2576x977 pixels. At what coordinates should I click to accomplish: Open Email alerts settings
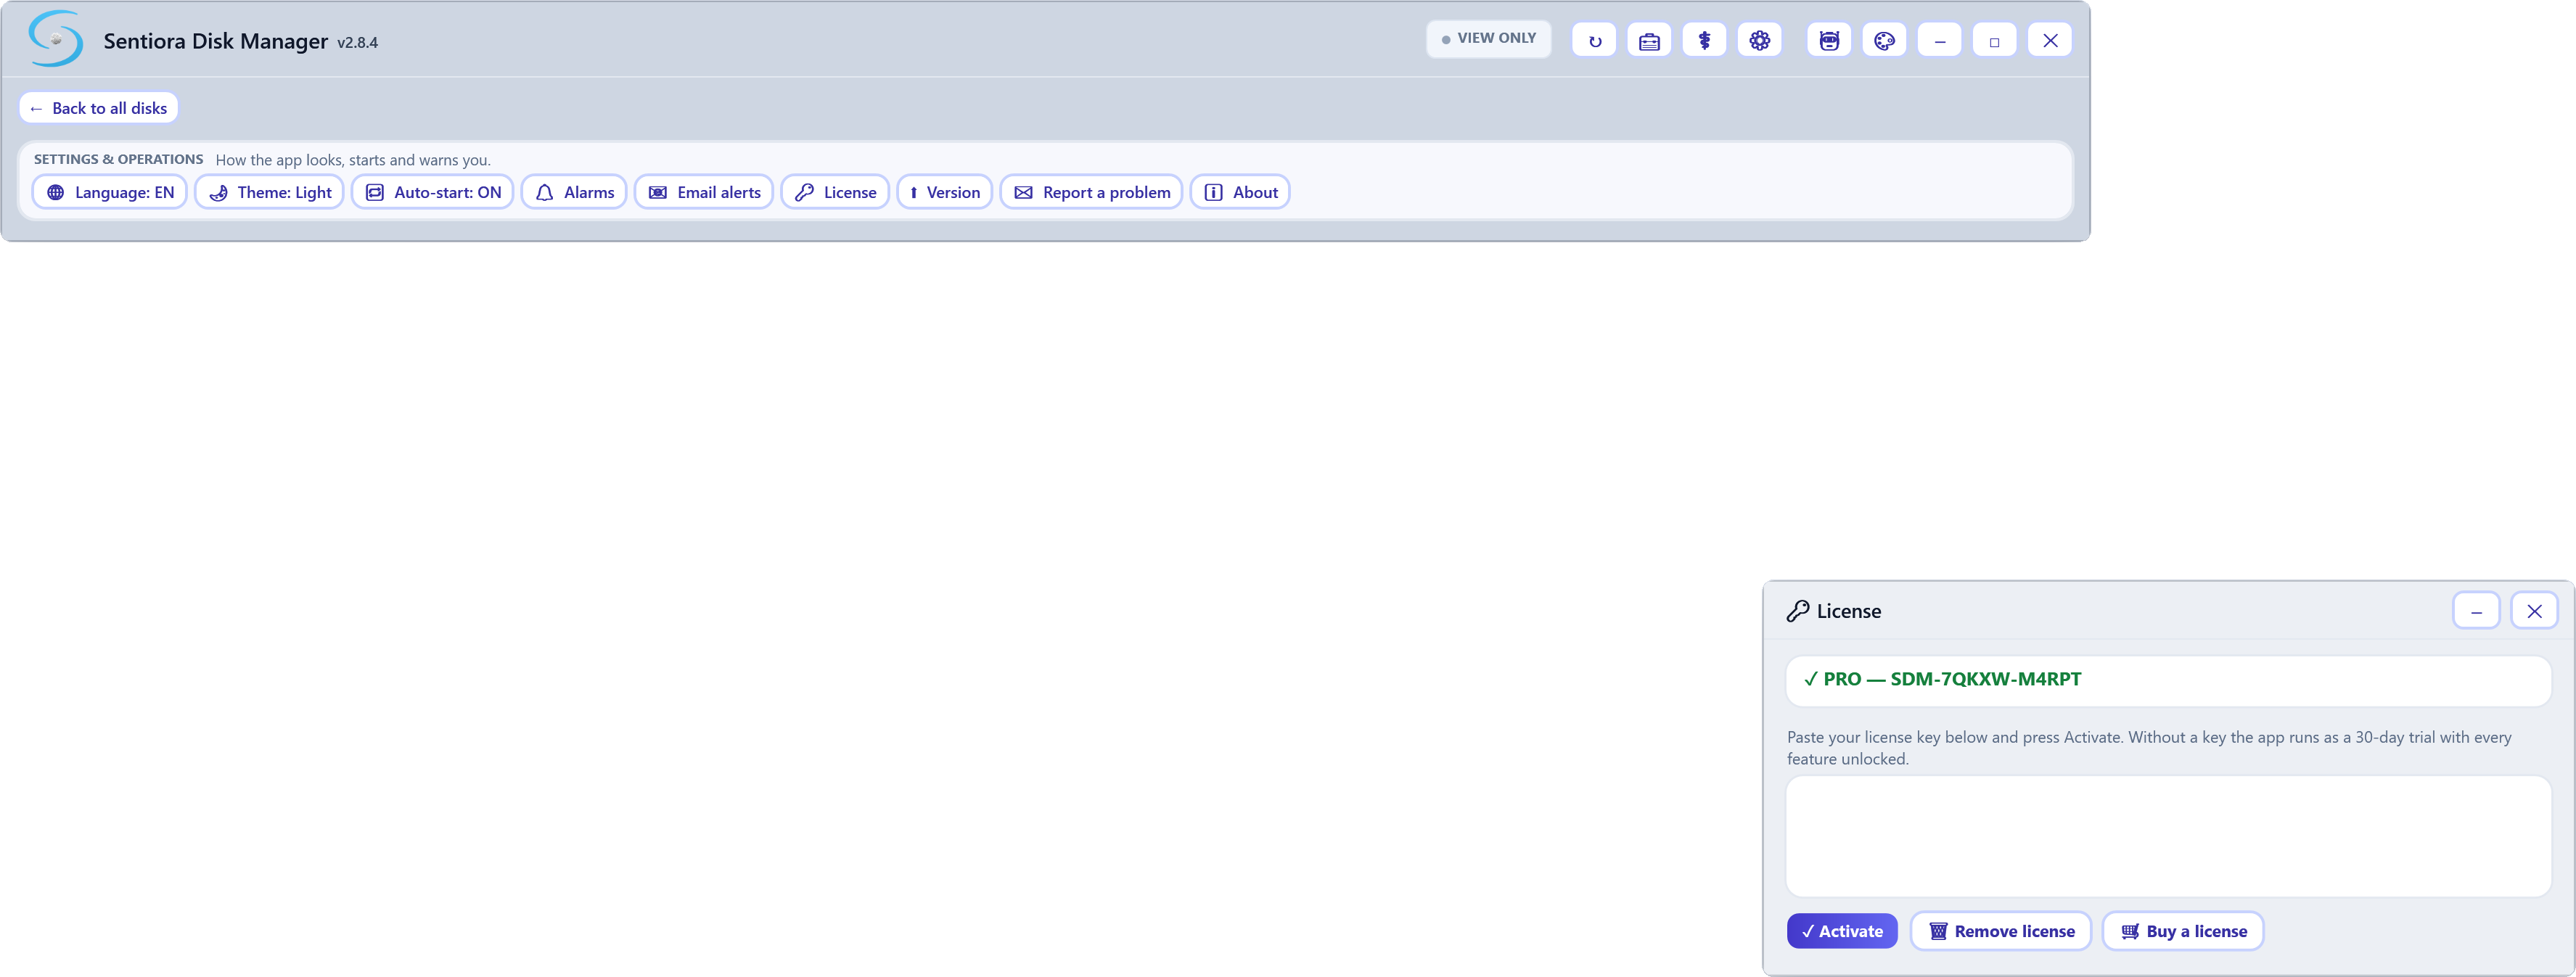[704, 192]
